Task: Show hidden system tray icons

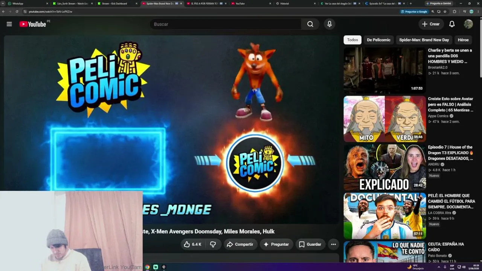Action: (x=439, y=267)
